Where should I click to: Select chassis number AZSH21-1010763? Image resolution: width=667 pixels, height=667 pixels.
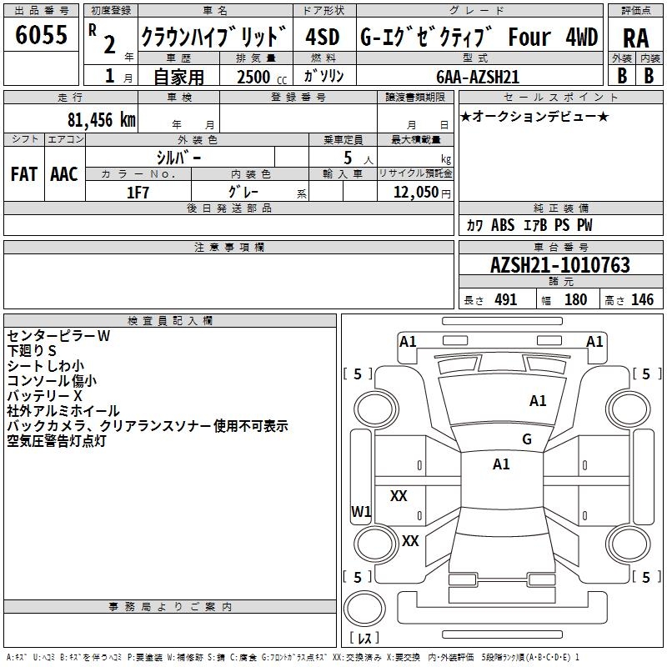(x=559, y=265)
